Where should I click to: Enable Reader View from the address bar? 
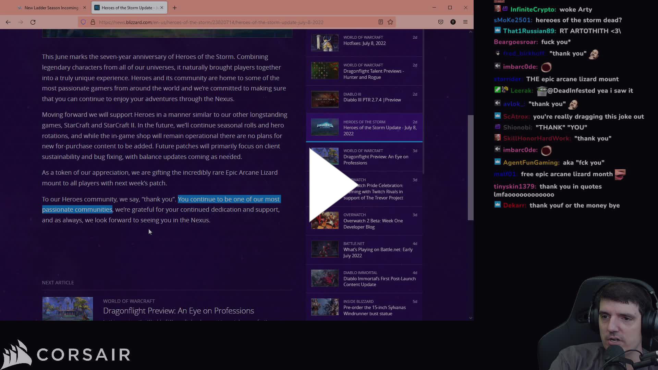click(380, 22)
